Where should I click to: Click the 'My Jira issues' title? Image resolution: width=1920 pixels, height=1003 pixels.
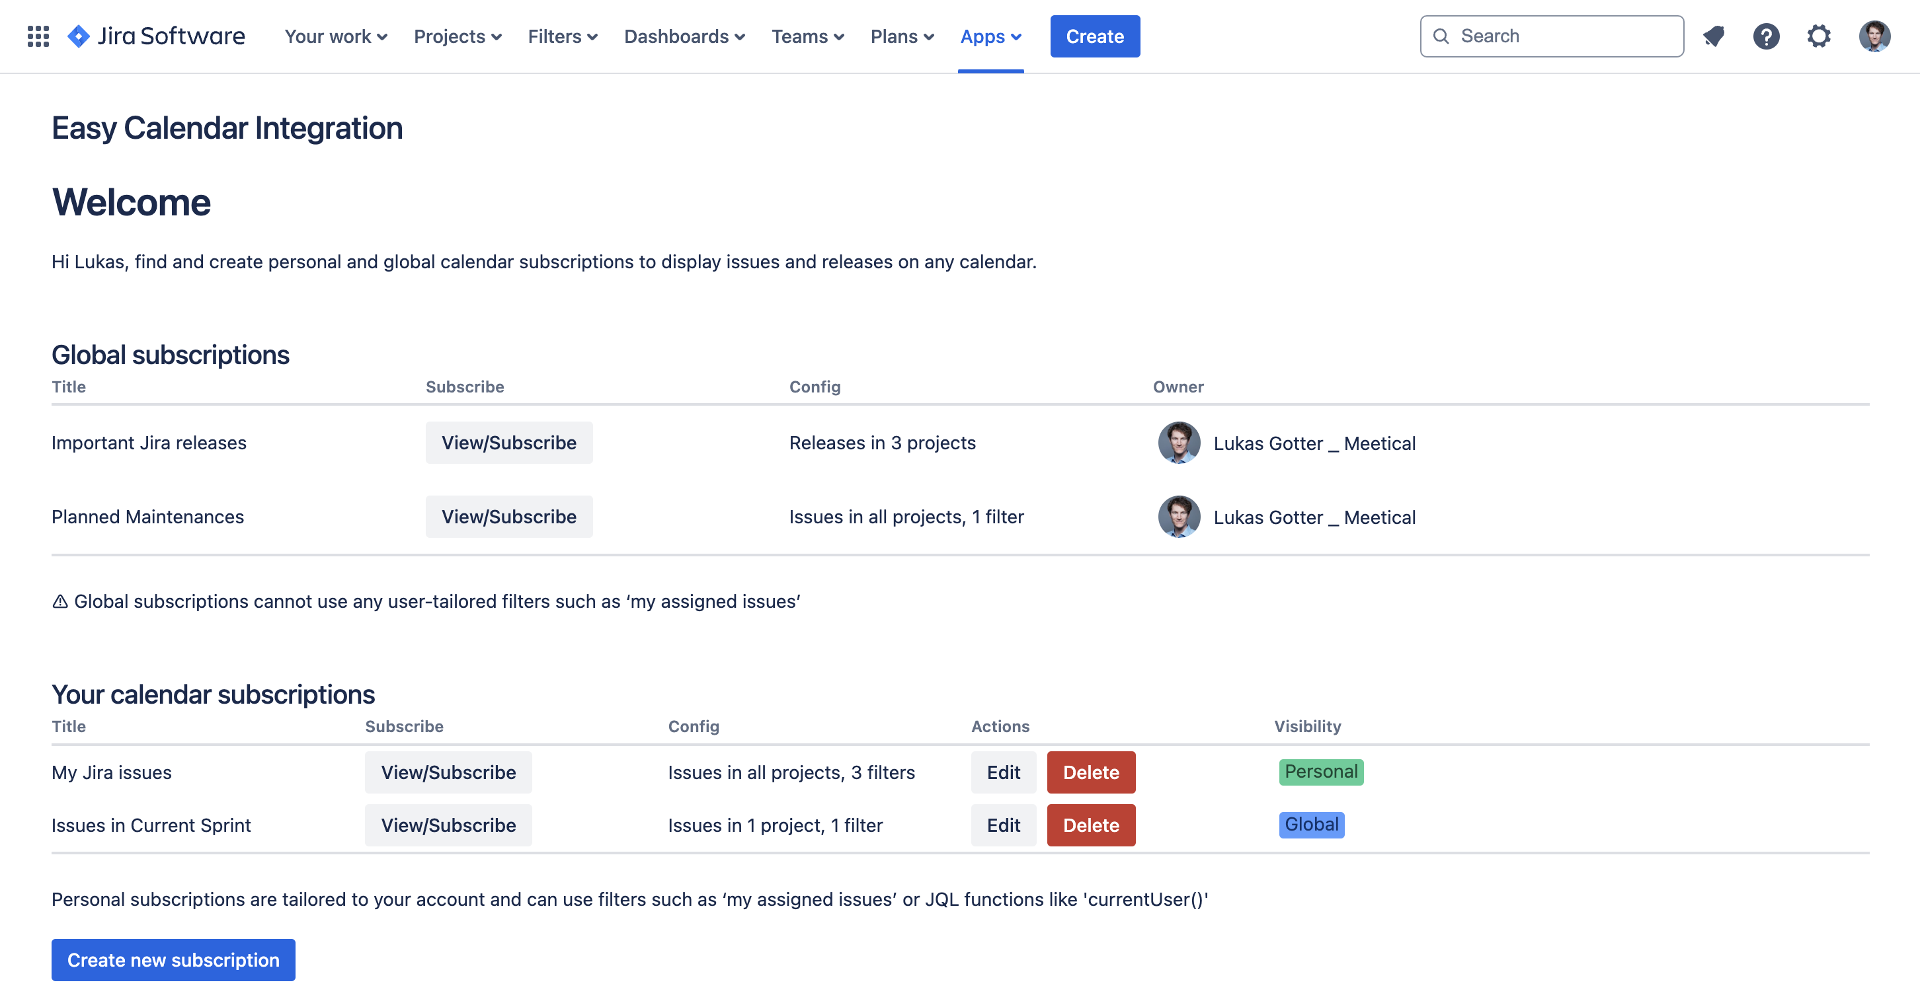click(112, 772)
